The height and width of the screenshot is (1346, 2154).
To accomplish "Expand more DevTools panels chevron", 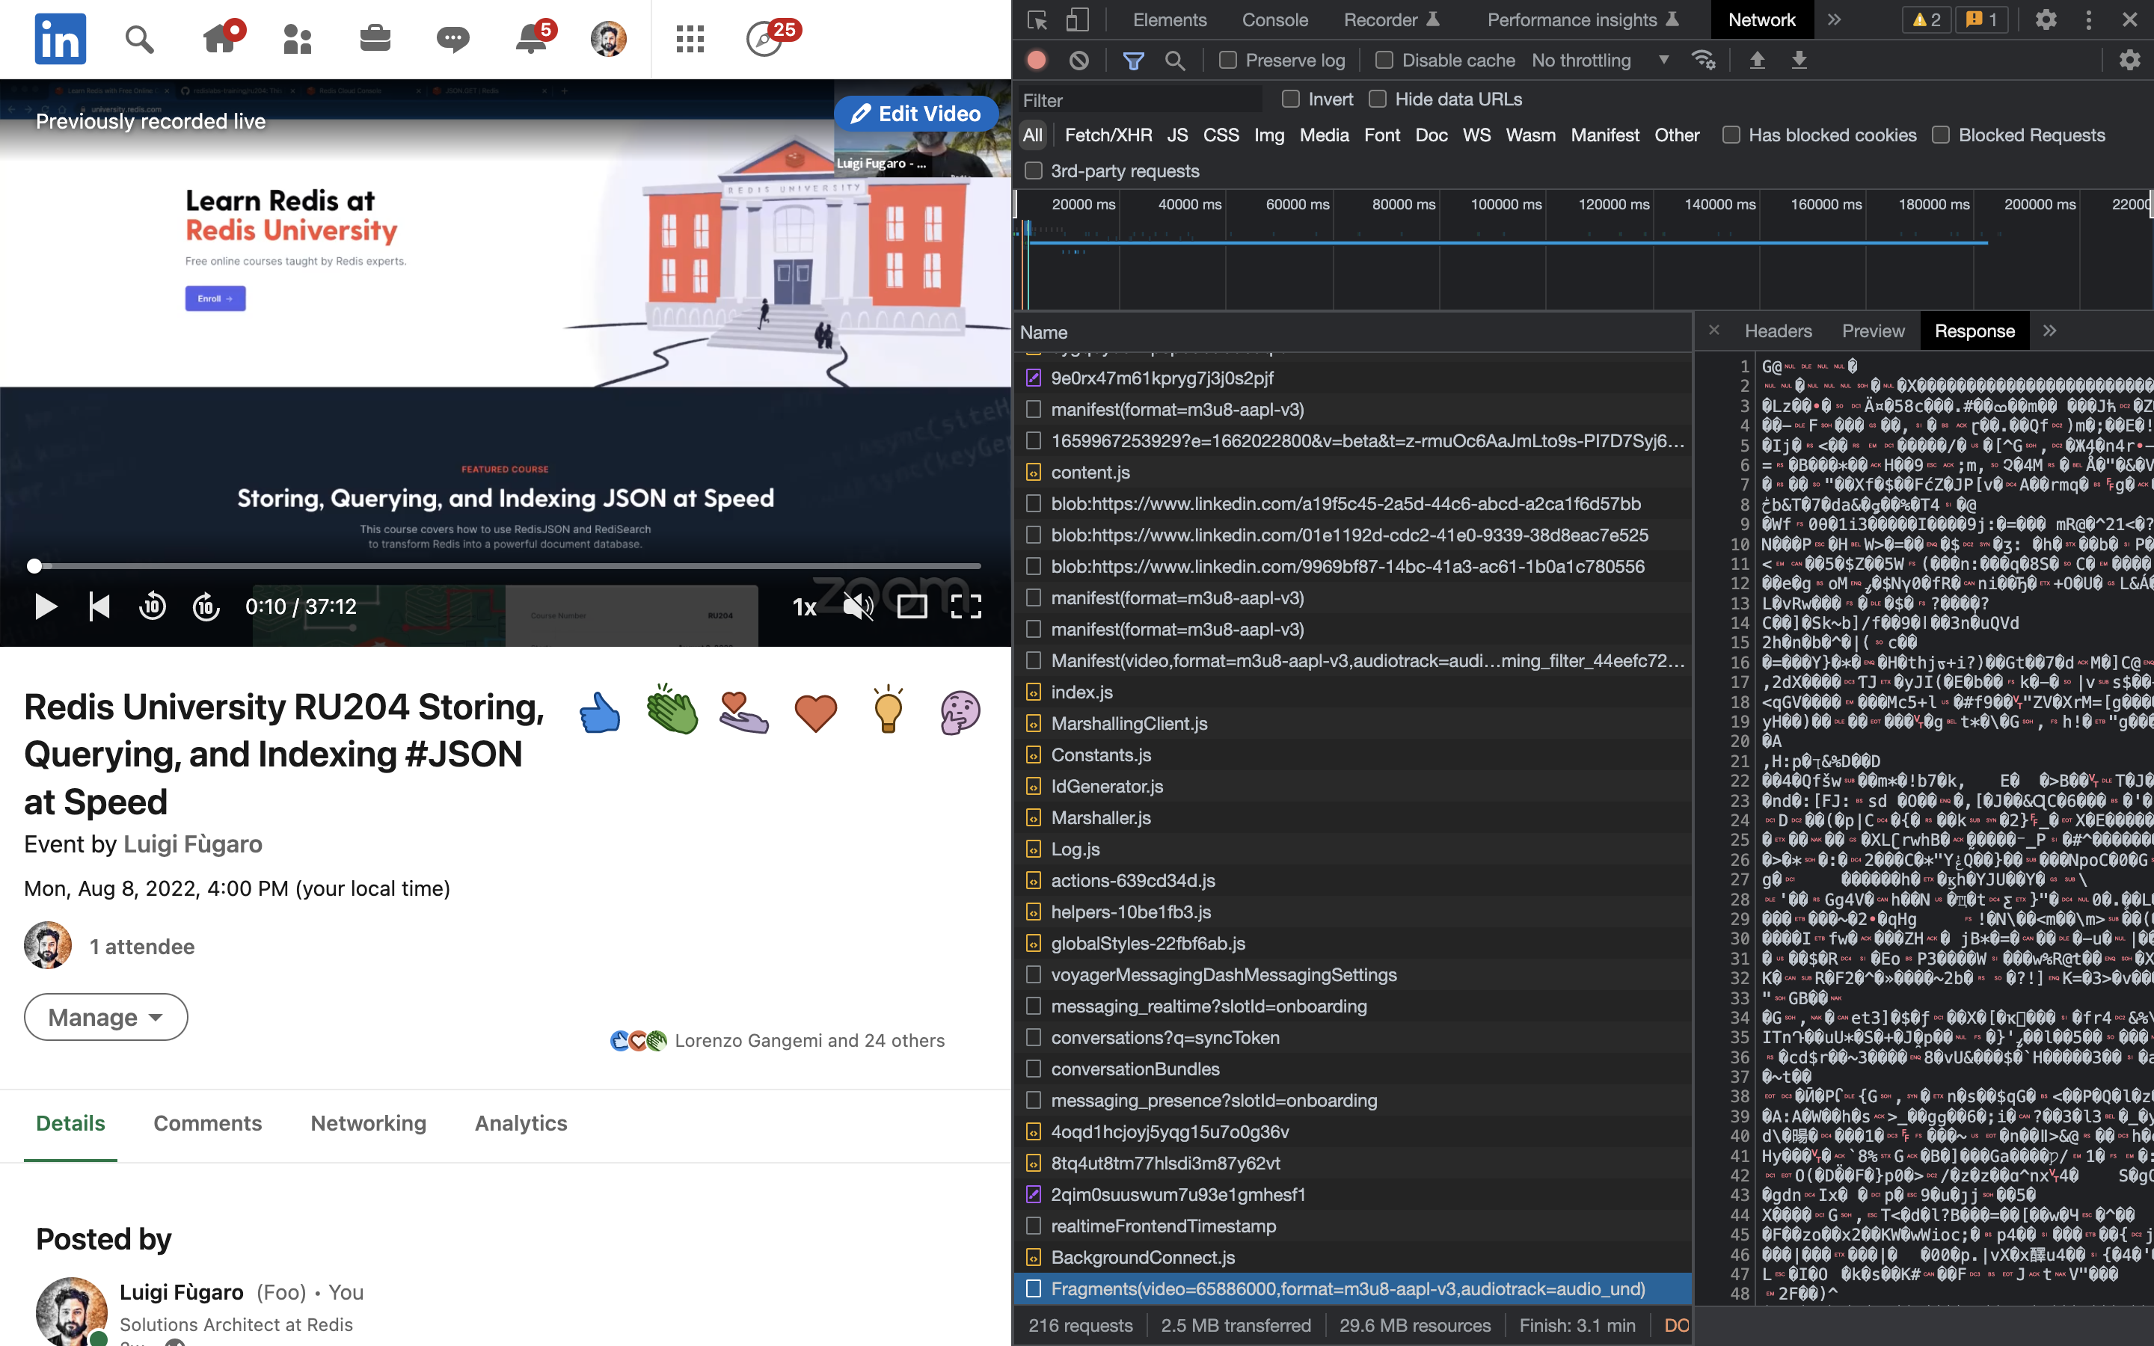I will click(x=1834, y=19).
